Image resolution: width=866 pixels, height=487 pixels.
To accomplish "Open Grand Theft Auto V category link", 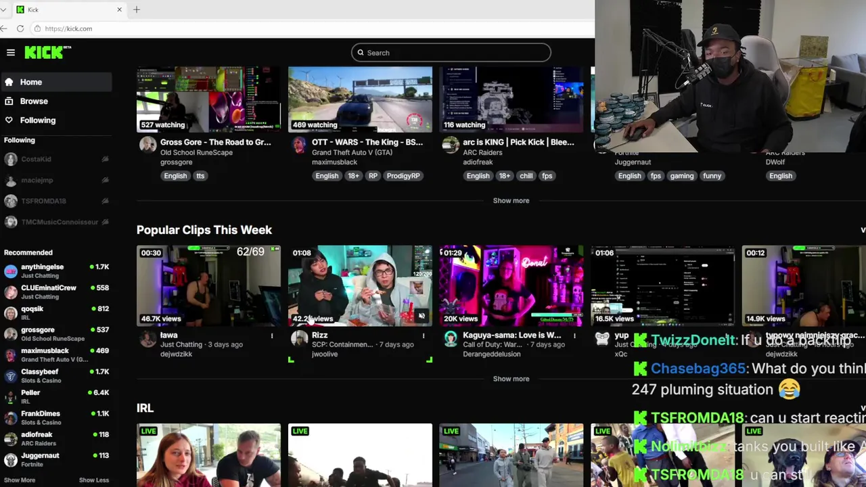I will (x=352, y=153).
